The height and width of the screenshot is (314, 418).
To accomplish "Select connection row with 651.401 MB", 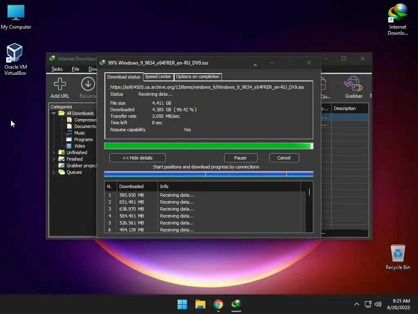I will click(202, 202).
